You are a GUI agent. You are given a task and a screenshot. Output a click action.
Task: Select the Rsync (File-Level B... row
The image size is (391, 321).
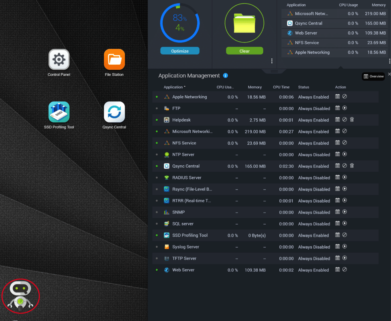(x=265, y=189)
